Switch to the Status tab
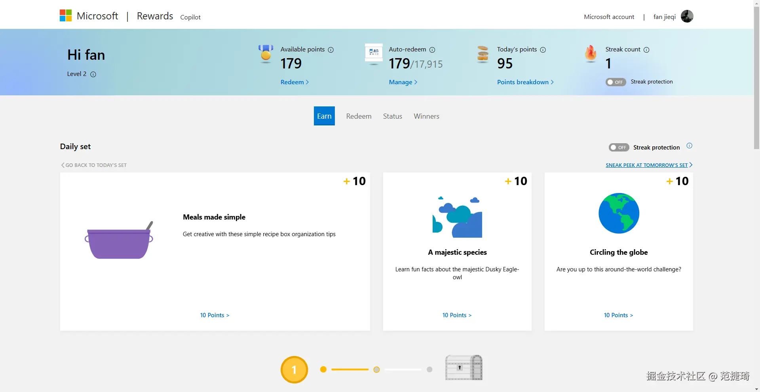The width and height of the screenshot is (760, 392). point(392,116)
